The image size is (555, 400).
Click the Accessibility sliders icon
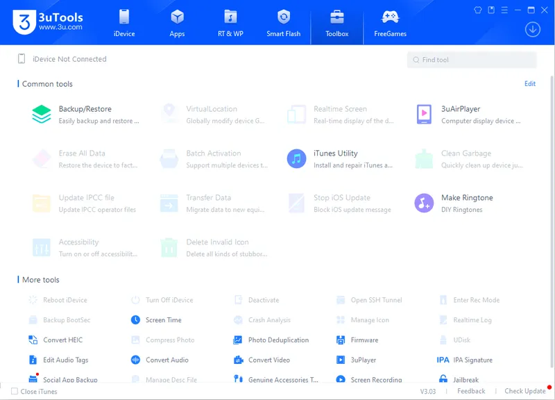[42, 247]
